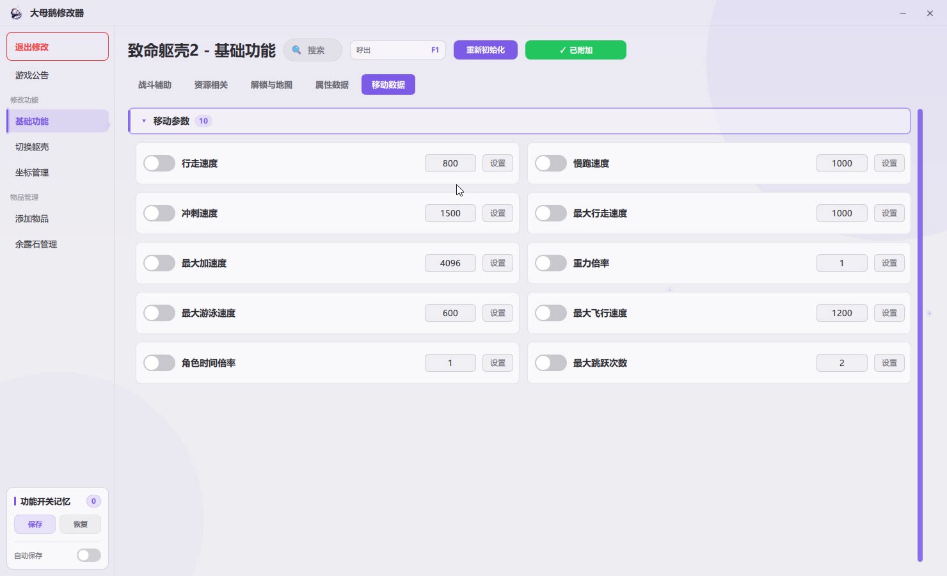The height and width of the screenshot is (576, 947).
Task: Edit the 最大跳跃次数 value field
Action: click(842, 363)
